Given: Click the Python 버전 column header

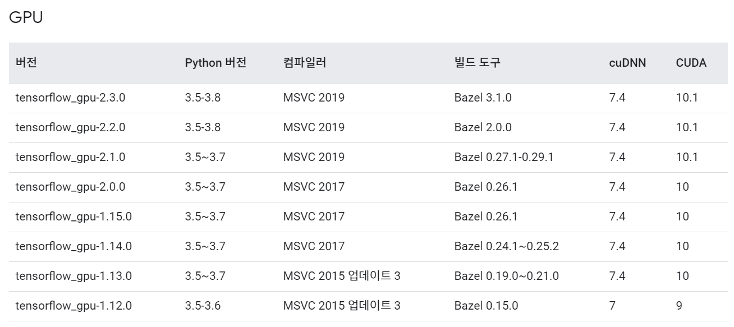Looking at the screenshot, I should click(215, 63).
